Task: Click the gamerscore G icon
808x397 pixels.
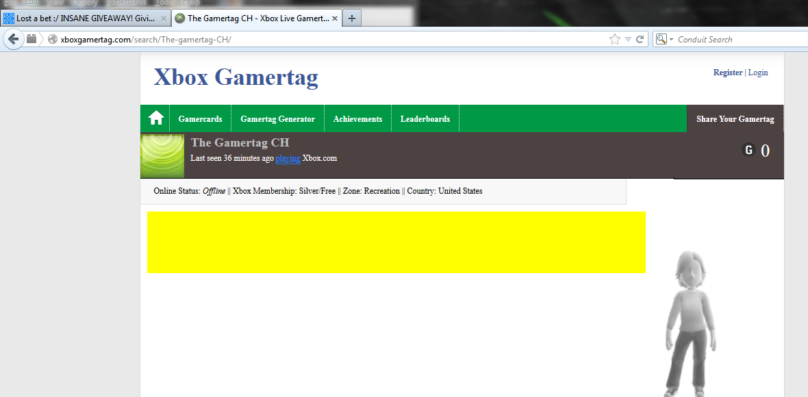Action: pos(748,150)
